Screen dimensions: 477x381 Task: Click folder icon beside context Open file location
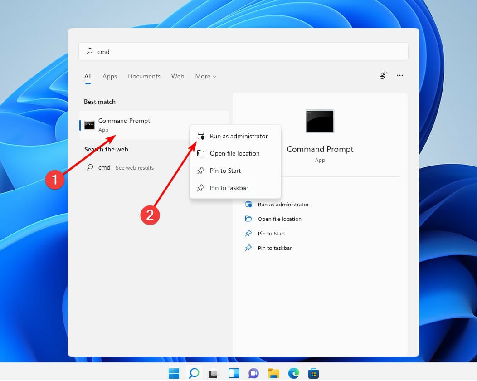[201, 153]
